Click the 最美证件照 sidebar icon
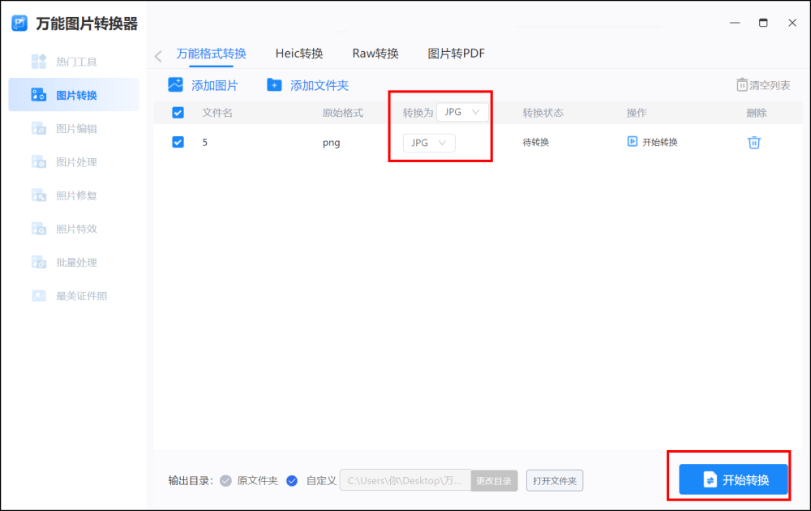 click(x=39, y=296)
